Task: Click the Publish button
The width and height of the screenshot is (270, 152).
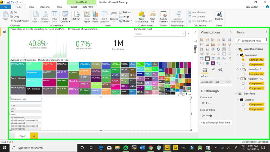Action: [219, 16]
